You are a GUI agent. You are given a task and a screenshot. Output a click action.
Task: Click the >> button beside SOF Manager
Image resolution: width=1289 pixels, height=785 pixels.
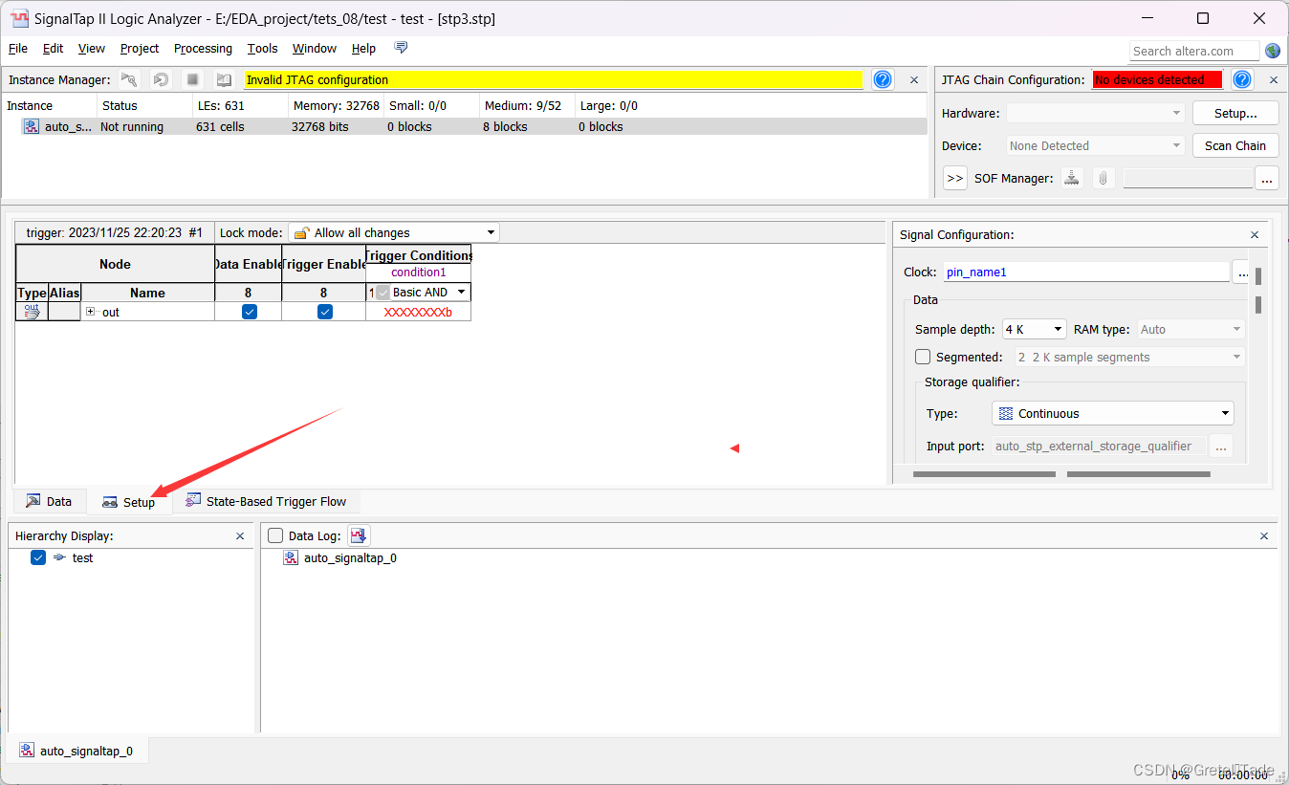click(x=955, y=178)
